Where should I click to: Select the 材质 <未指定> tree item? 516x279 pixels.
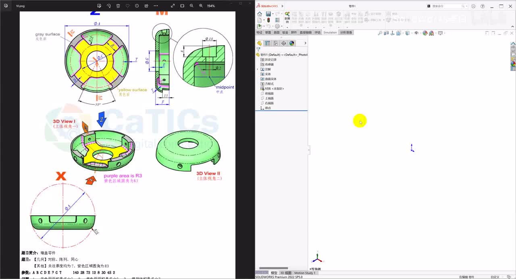272,89
